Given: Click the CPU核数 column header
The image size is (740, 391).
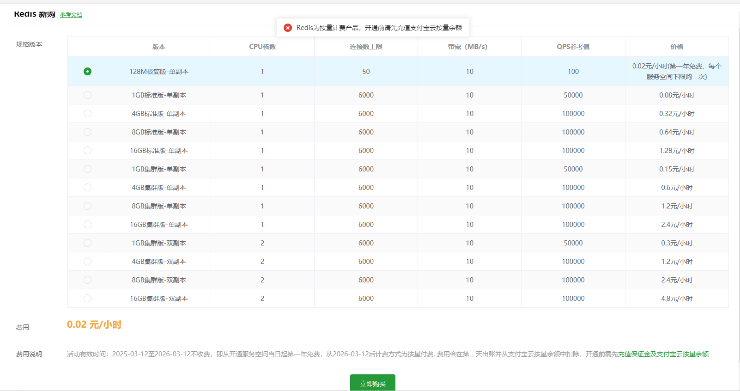Looking at the screenshot, I should pyautogui.click(x=262, y=47).
